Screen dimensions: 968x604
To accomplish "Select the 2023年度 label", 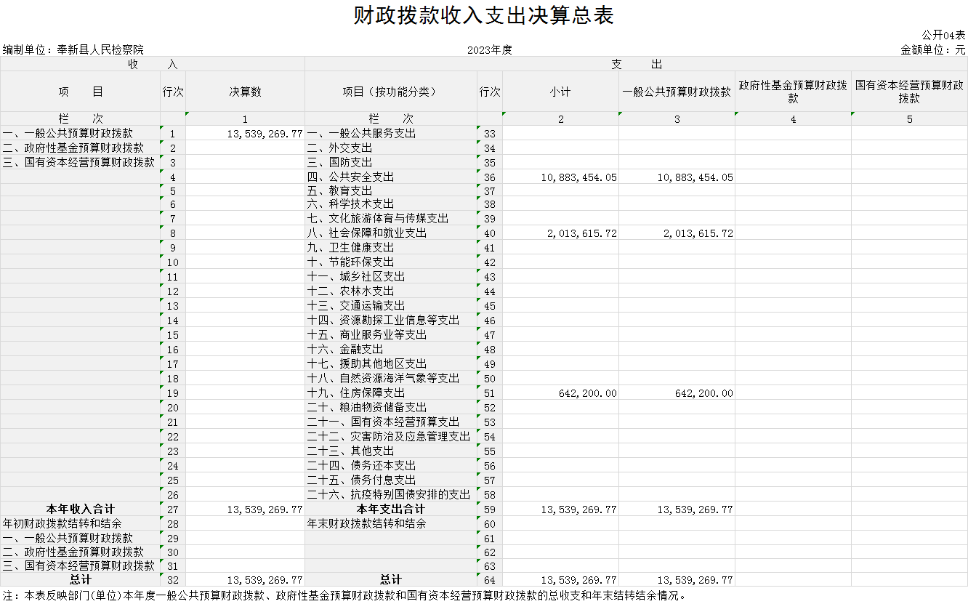I will pyautogui.click(x=490, y=49).
